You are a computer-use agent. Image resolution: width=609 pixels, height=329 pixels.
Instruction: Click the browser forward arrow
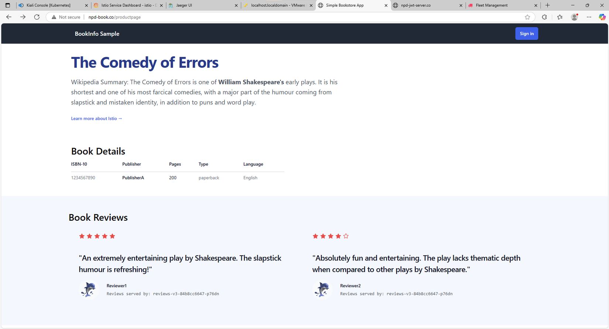(23, 17)
